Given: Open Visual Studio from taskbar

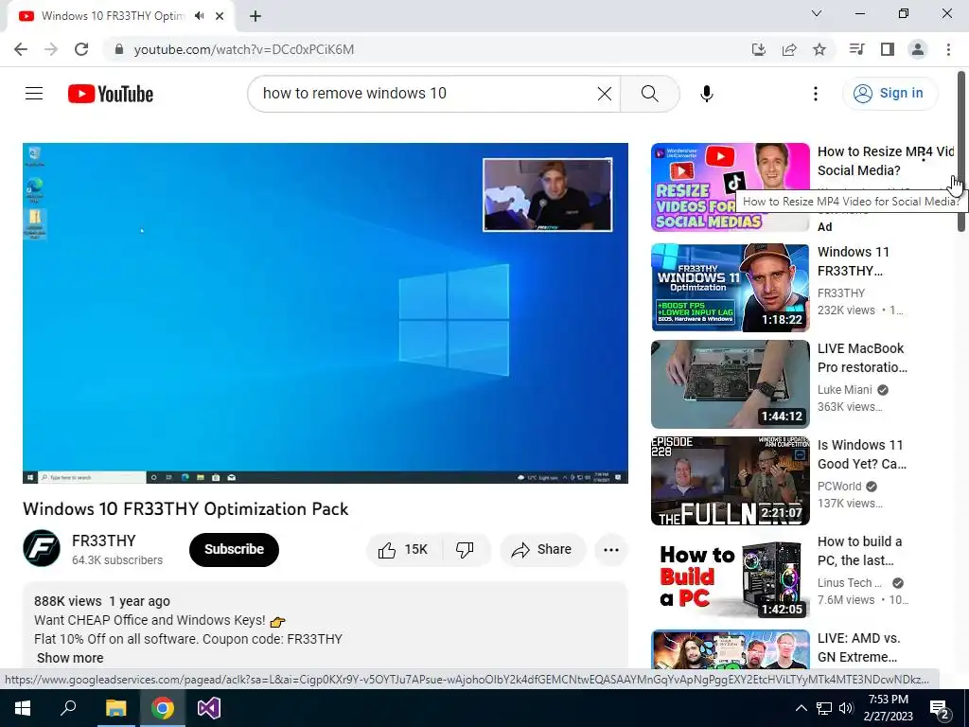Looking at the screenshot, I should pos(209,708).
